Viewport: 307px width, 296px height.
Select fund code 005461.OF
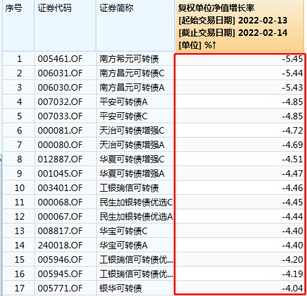pyautogui.click(x=60, y=59)
